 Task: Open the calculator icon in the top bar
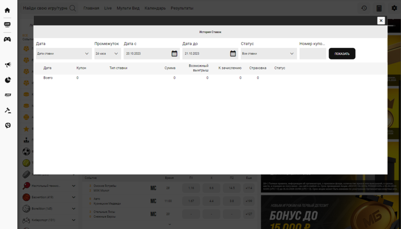coord(379,8)
